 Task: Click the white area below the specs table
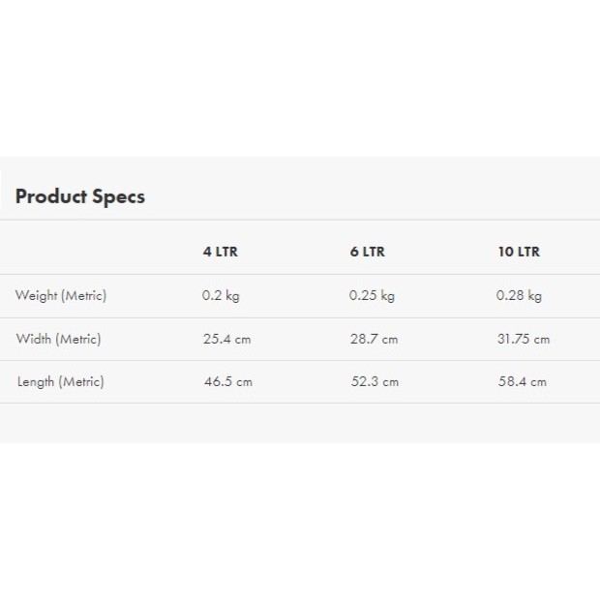[x=300, y=523]
